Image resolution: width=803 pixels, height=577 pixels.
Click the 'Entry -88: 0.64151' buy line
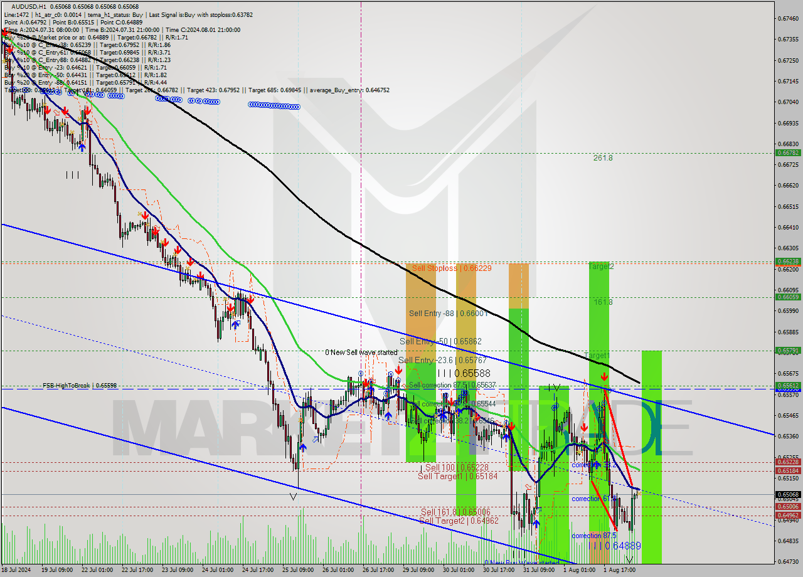[85, 82]
